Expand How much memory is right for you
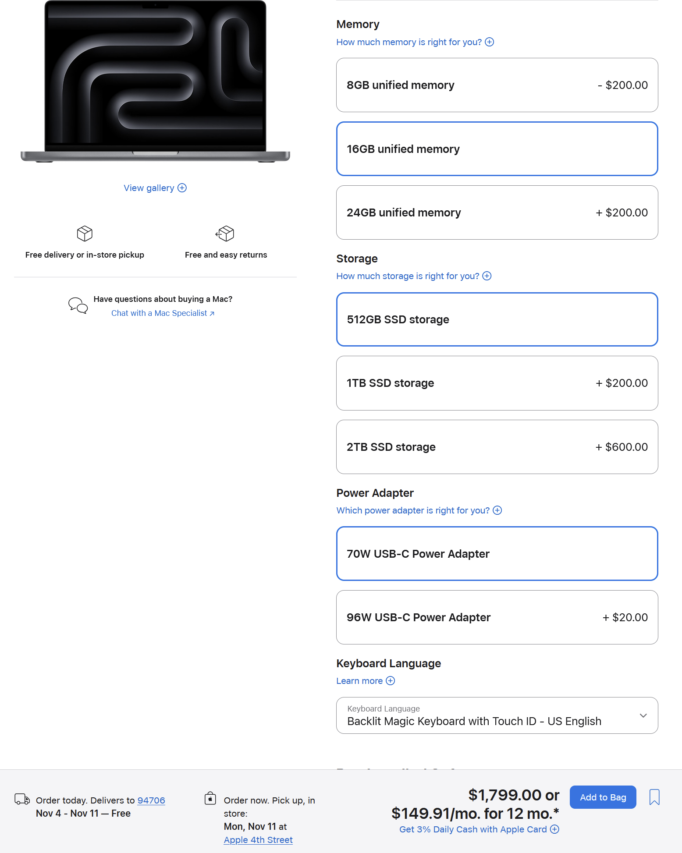This screenshot has width=682, height=853. tap(415, 42)
